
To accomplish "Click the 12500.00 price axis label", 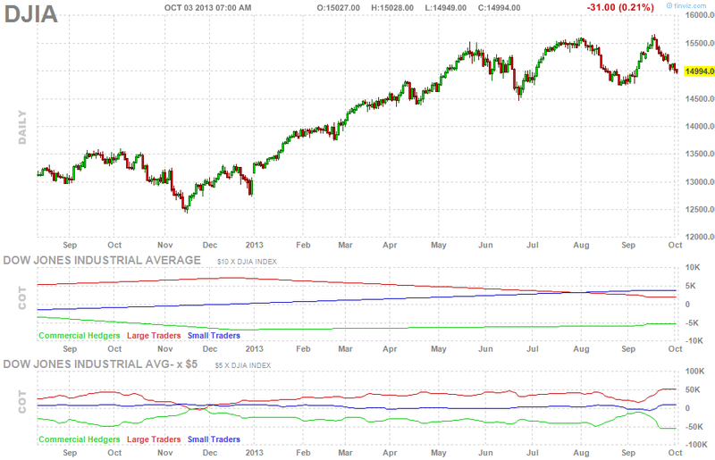I will [x=700, y=210].
